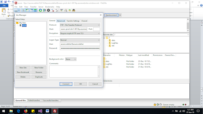
Task: Open the Site Manager icon's dropdown arrow
Action: 19,10
